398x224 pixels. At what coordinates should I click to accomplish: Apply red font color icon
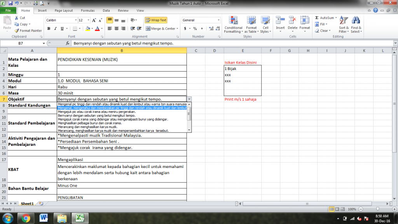(97, 29)
